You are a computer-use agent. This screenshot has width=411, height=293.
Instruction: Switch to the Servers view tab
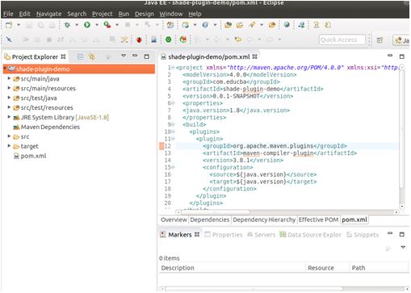point(261,235)
